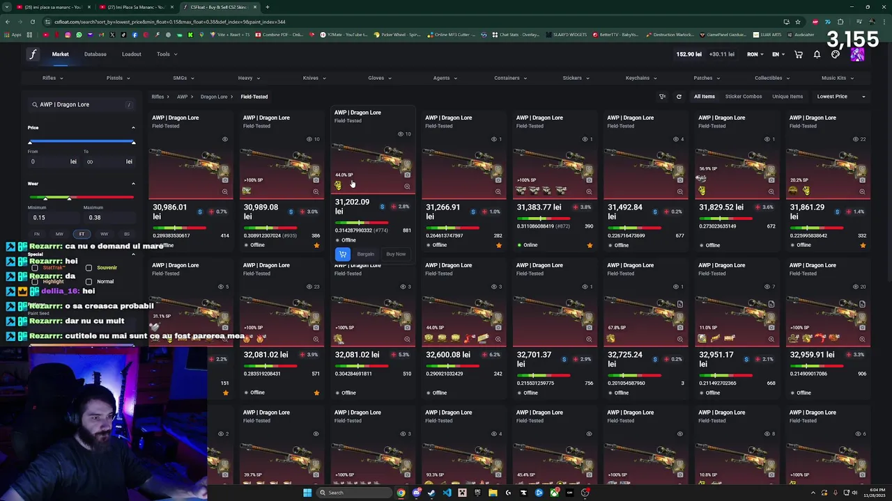Viewport: 892px width, 501px height.
Task: Open the RON currency dropdown
Action: 755,54
